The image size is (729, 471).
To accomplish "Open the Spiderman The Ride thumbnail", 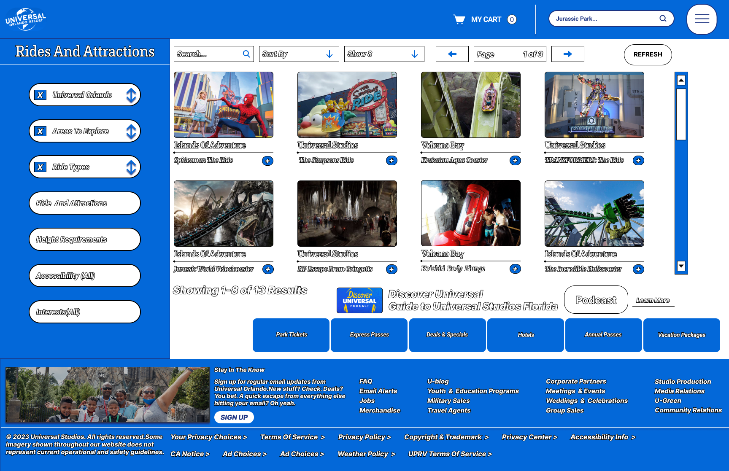I will click(224, 105).
